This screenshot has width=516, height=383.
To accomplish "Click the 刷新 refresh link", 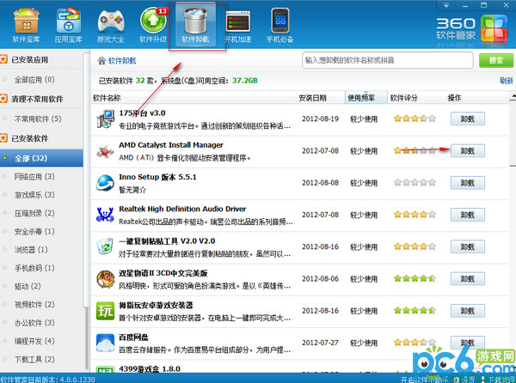I will (506, 81).
